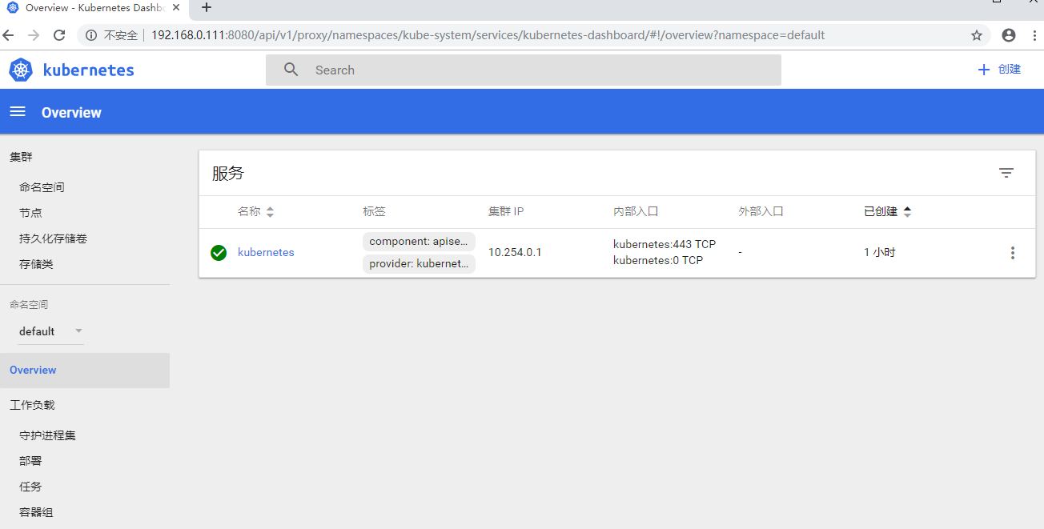Open the services filter icon
1044x529 pixels.
(x=1006, y=173)
